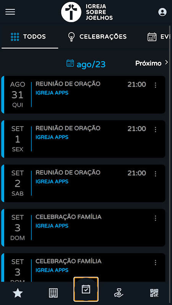This screenshot has width=172, height=305.
Task: Open the SET 2 Reunião de Oração card
Action: (83, 183)
